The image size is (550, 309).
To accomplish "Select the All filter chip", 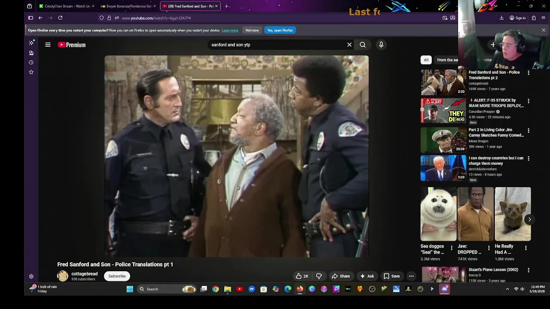I will pos(426,60).
